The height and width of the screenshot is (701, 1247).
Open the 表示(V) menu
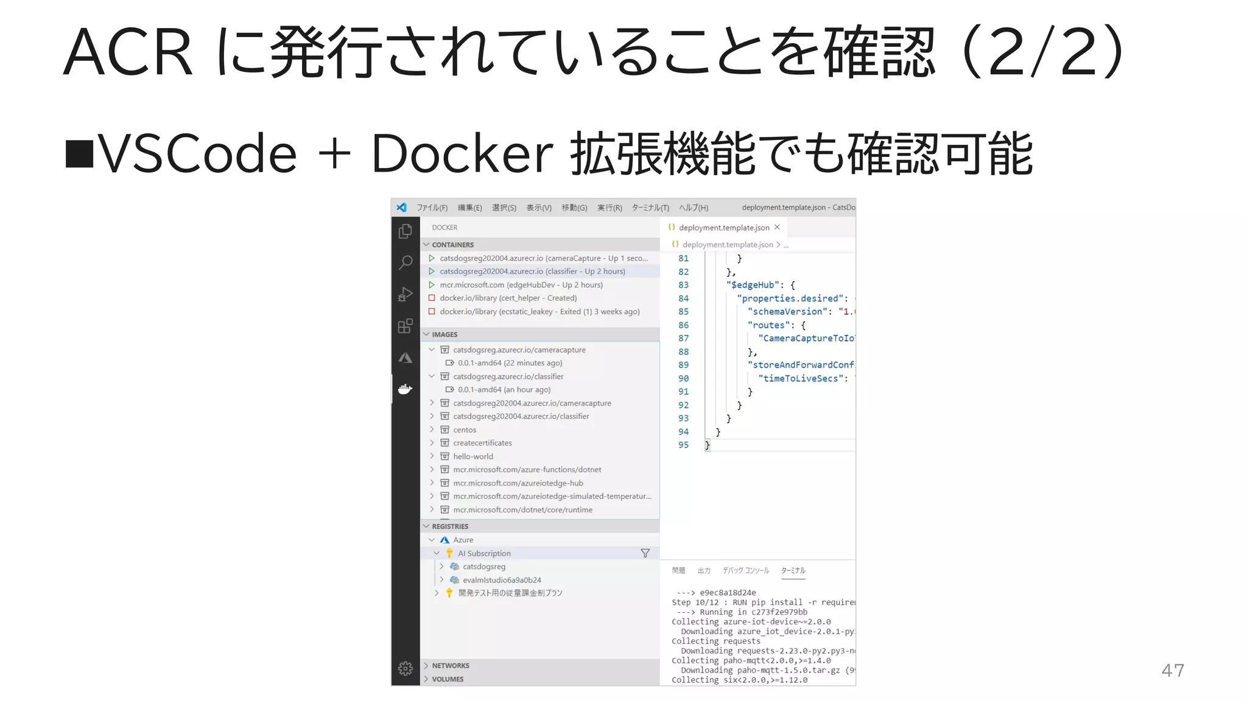539,208
